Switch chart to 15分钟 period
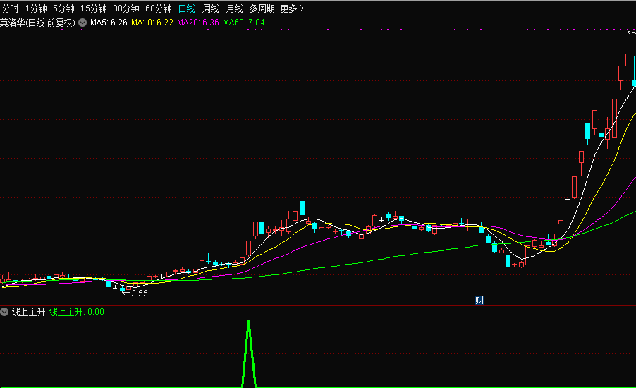This screenshot has width=636, height=388. (x=94, y=8)
